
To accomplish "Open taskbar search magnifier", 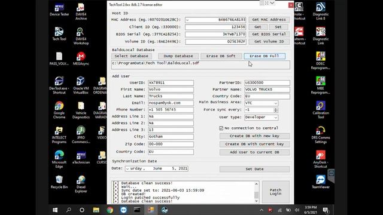I will click(69, 210).
